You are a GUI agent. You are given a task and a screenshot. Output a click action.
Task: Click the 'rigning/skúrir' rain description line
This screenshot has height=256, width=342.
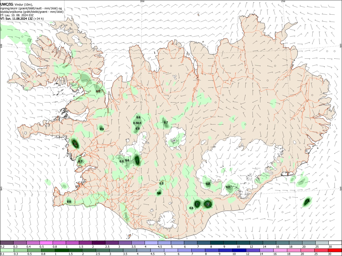(31, 8)
